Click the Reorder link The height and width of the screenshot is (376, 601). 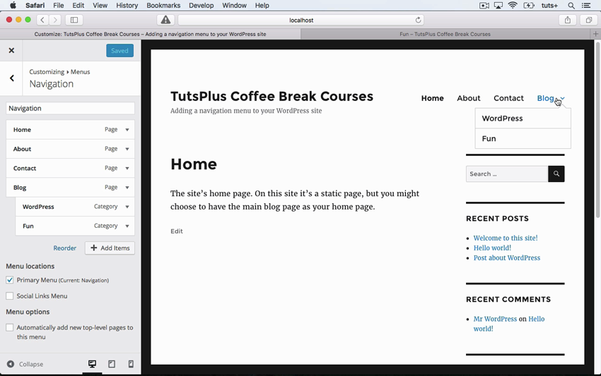click(x=65, y=248)
